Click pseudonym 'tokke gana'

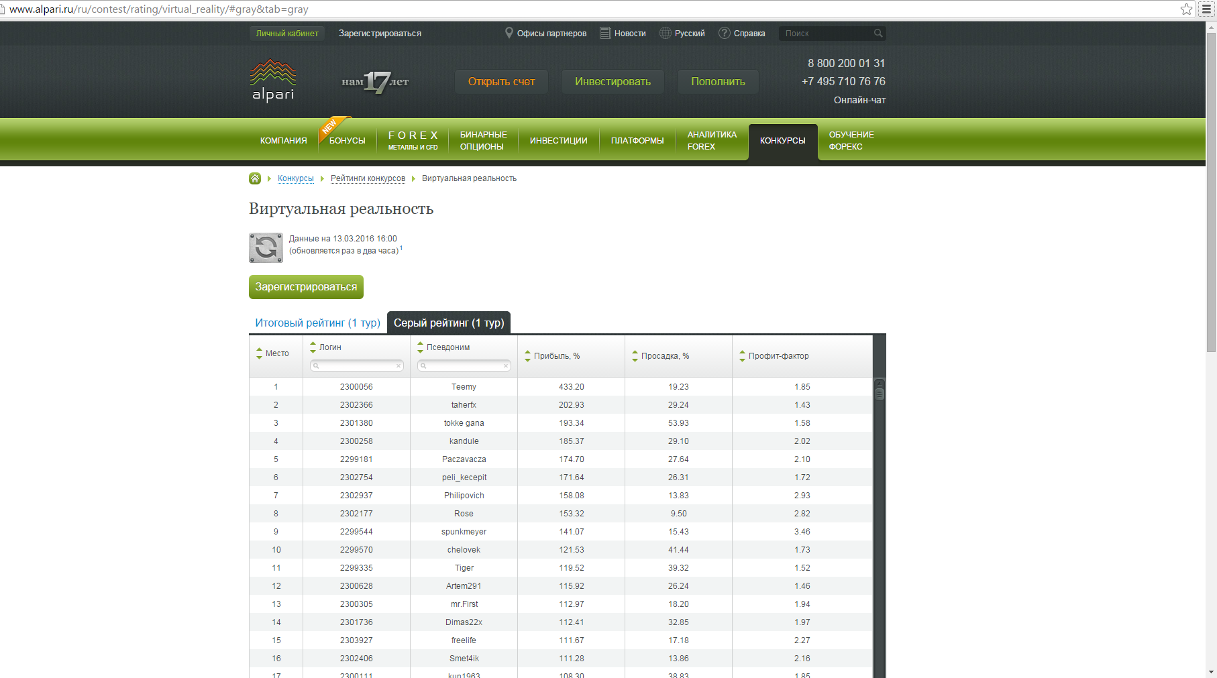pos(464,423)
